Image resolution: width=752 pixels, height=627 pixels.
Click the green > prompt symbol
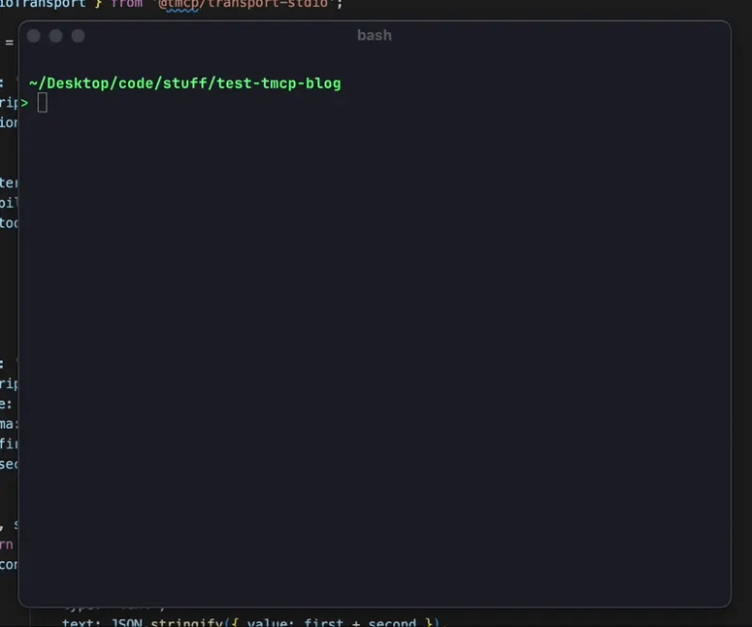pyautogui.click(x=25, y=103)
